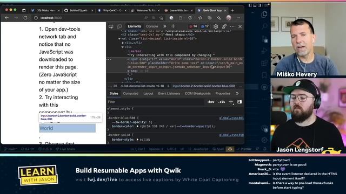Toggle the :hov element state panel
The image size is (346, 194).
pos(211,102)
